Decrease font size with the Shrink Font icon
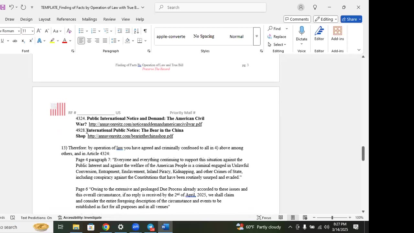The height and width of the screenshot is (233, 414). point(47,31)
